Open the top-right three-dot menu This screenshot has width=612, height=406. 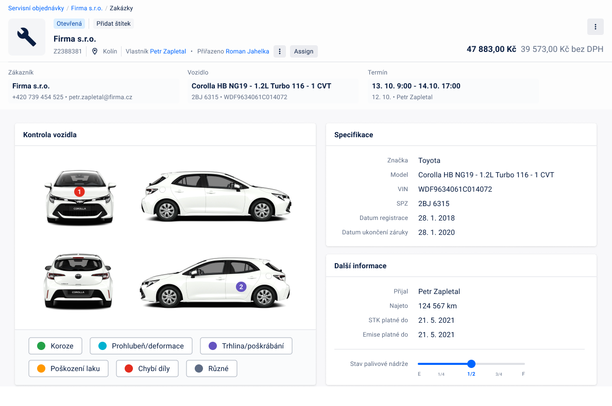click(595, 27)
